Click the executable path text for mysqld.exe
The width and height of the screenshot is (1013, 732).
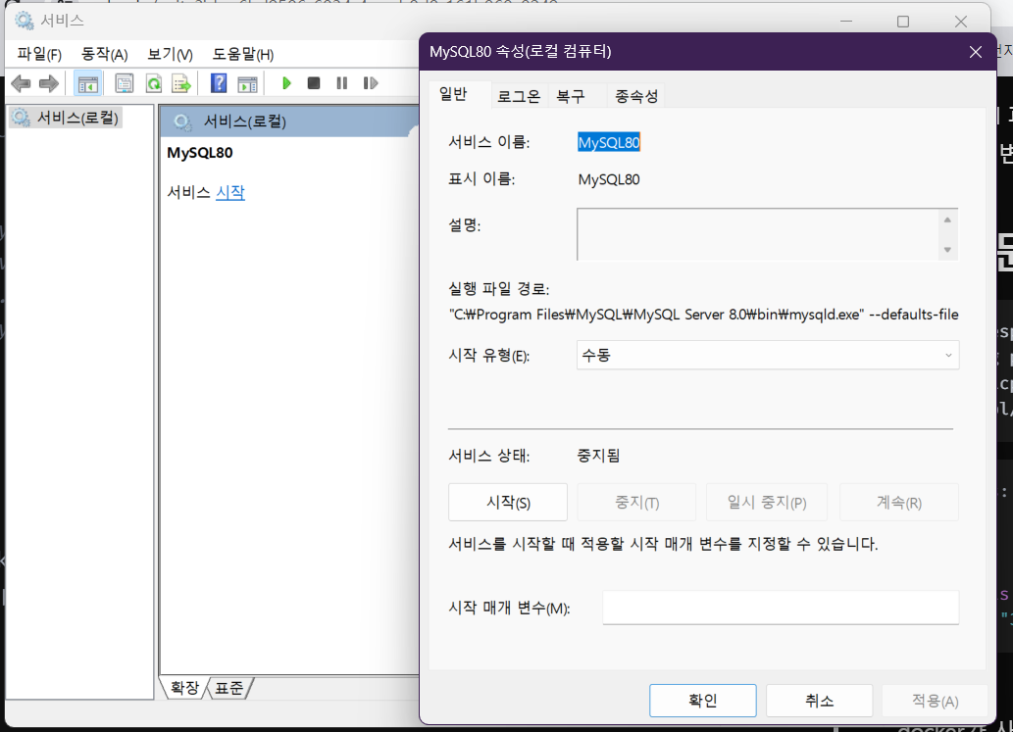click(x=703, y=315)
